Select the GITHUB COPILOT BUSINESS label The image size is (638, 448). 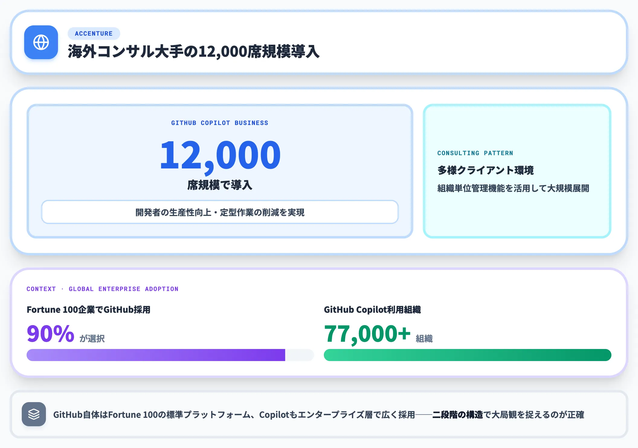220,123
